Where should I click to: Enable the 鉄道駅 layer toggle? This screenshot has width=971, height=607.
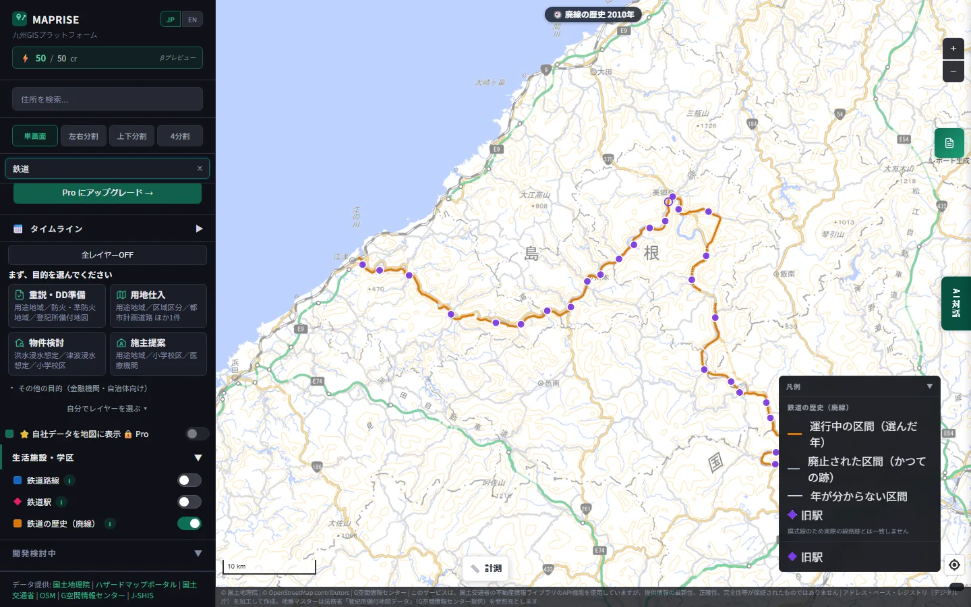pos(189,502)
